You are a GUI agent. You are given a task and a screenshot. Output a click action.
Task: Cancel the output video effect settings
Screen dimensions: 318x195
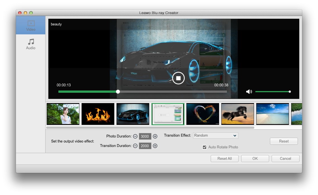pos(285,158)
